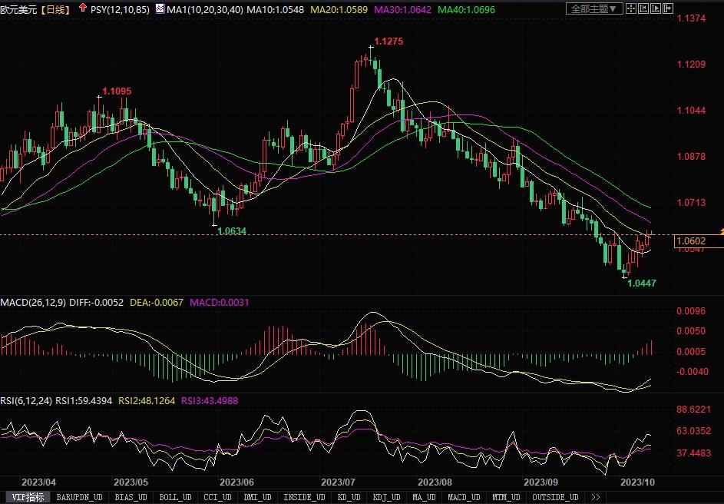The image size is (724, 504).
Task: Click the RSI2:48.1264 value
Action: (x=147, y=400)
